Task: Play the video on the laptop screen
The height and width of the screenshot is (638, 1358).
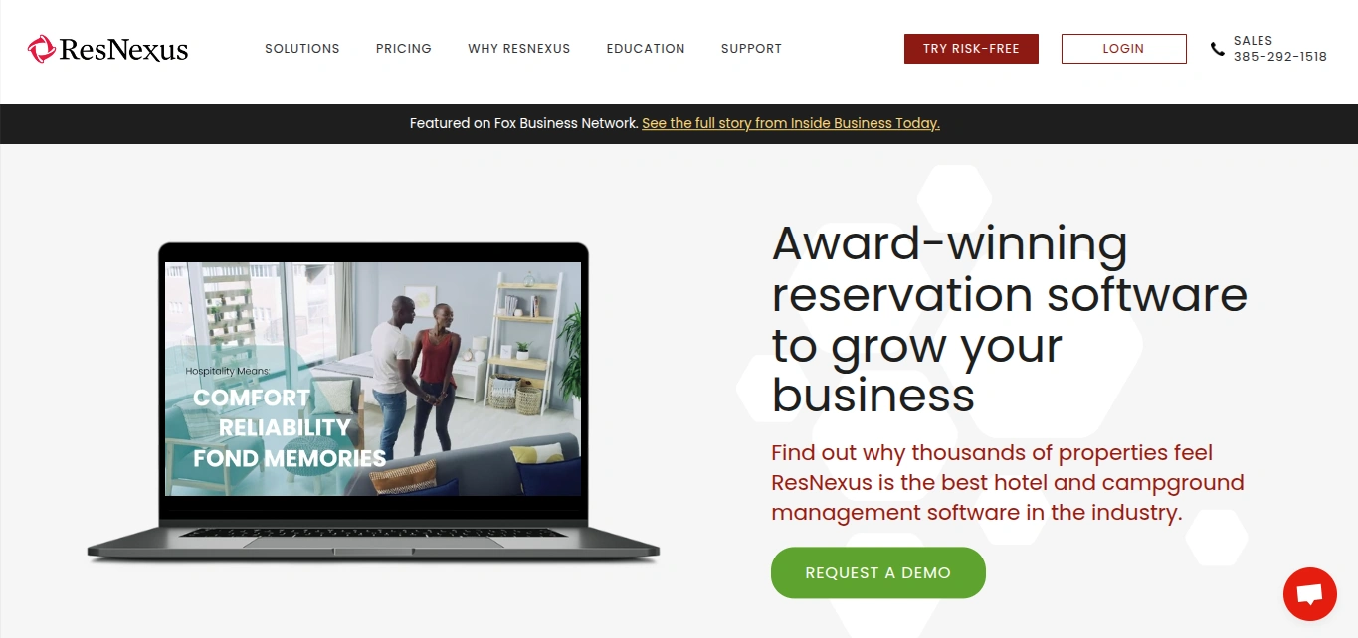Action: [x=373, y=379]
